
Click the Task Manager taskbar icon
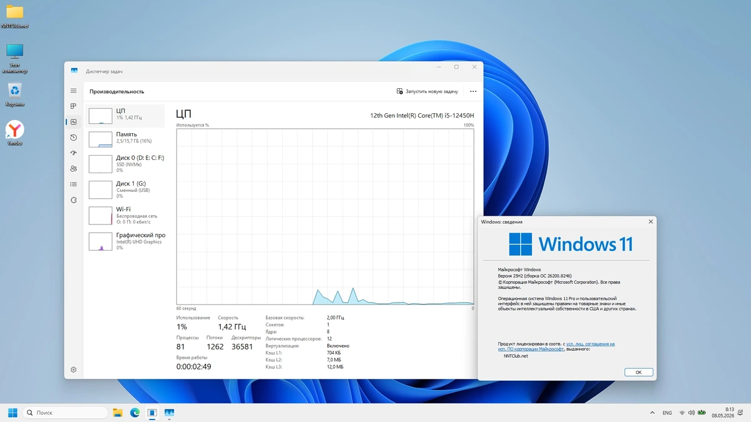(169, 413)
